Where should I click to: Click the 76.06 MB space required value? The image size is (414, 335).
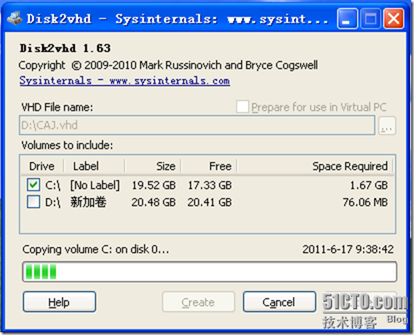366,203
